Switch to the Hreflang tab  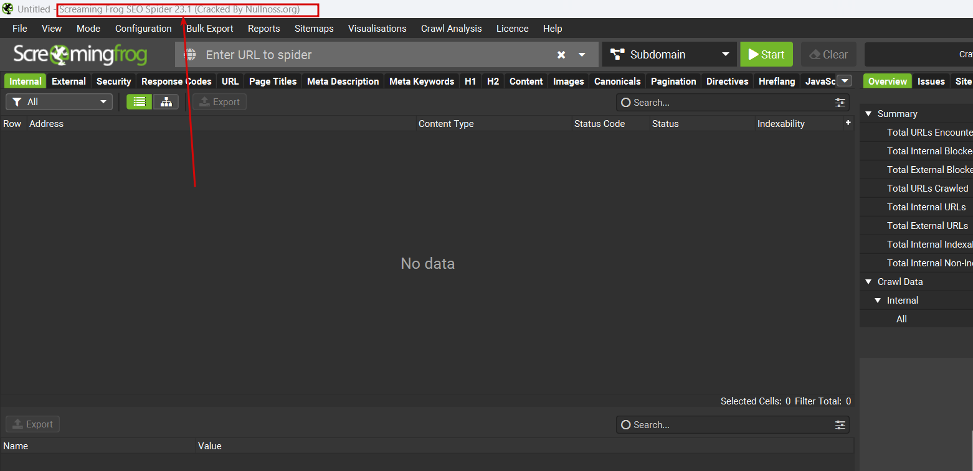point(777,82)
